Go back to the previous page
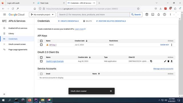 point(3,9)
